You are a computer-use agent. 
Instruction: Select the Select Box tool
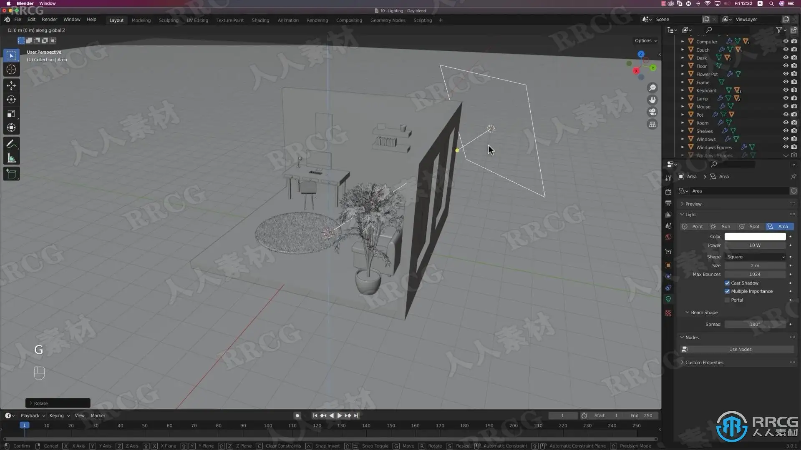(x=11, y=55)
